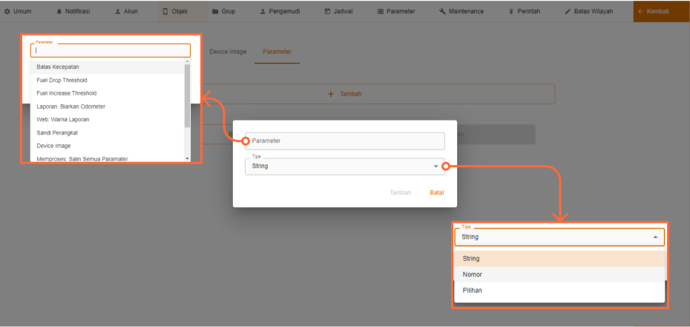Click the plus Tambah row button
The height and width of the screenshot is (327, 690).
coord(344,94)
